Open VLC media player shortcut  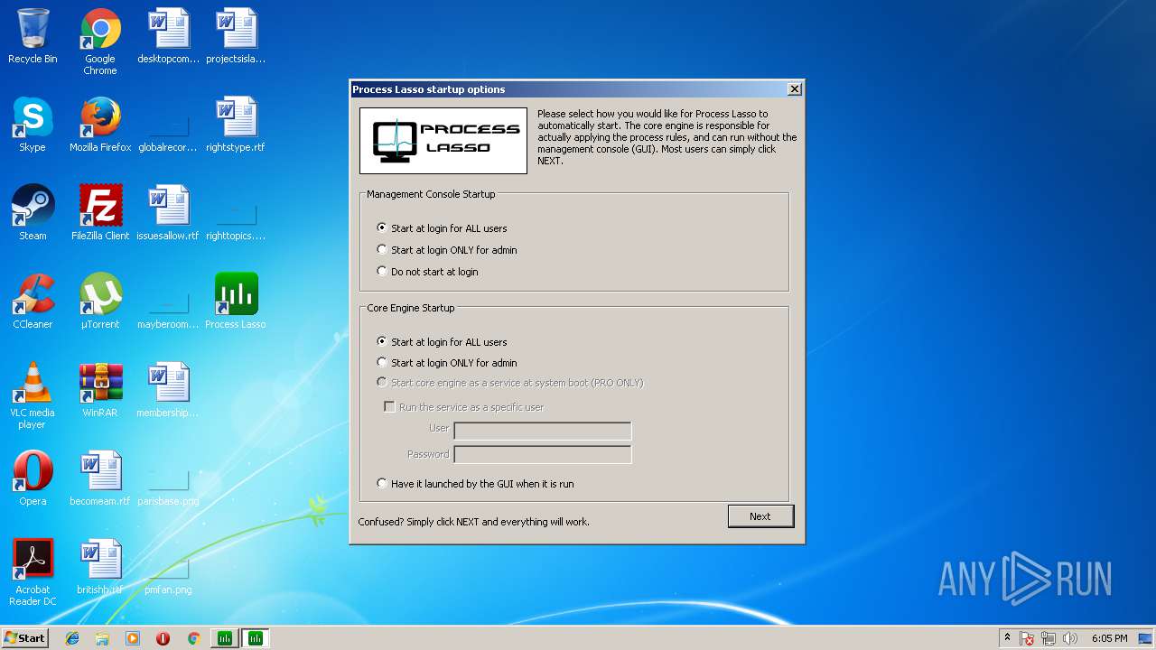pyautogui.click(x=33, y=395)
